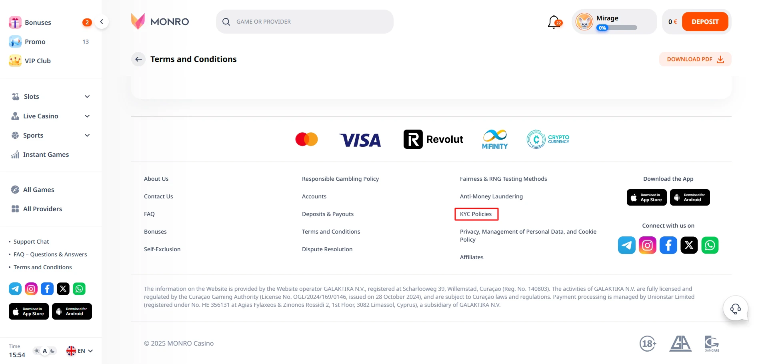Open the notifications bell with 22 alerts

click(x=554, y=22)
